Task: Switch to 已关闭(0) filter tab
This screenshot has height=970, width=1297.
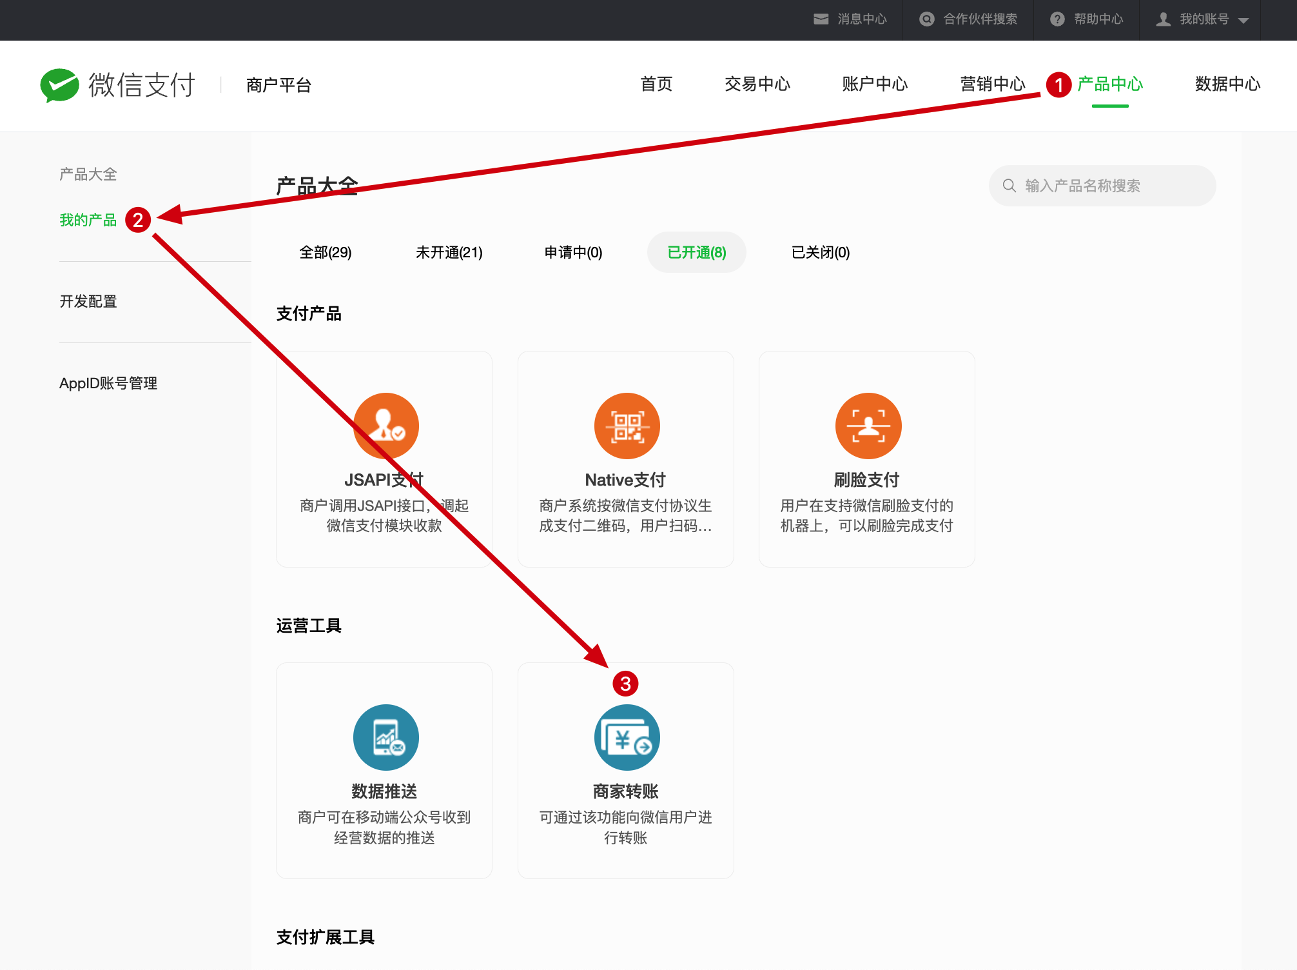Action: coord(821,252)
